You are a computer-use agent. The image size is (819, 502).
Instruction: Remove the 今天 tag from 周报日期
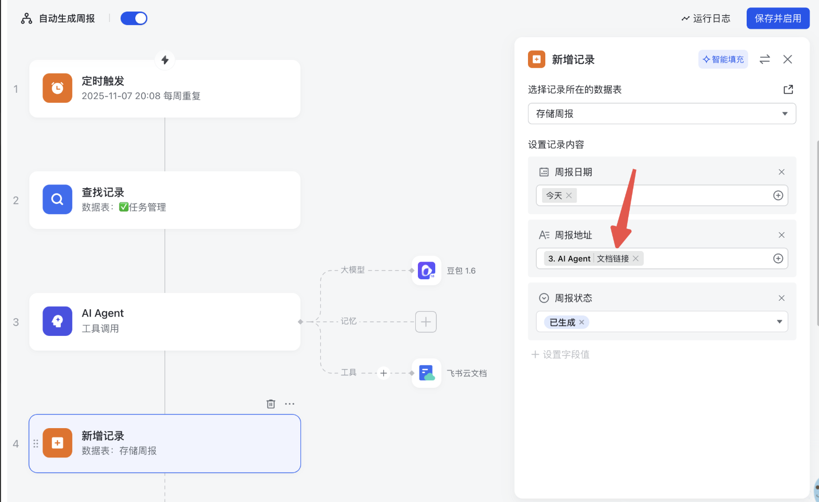pos(569,195)
